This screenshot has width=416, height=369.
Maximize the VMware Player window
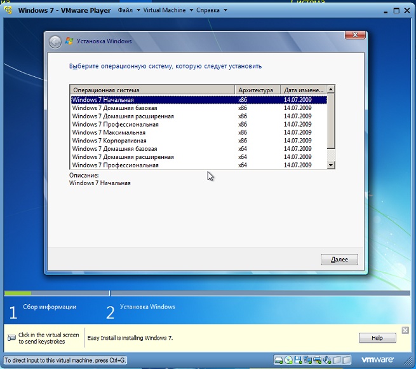396,10
